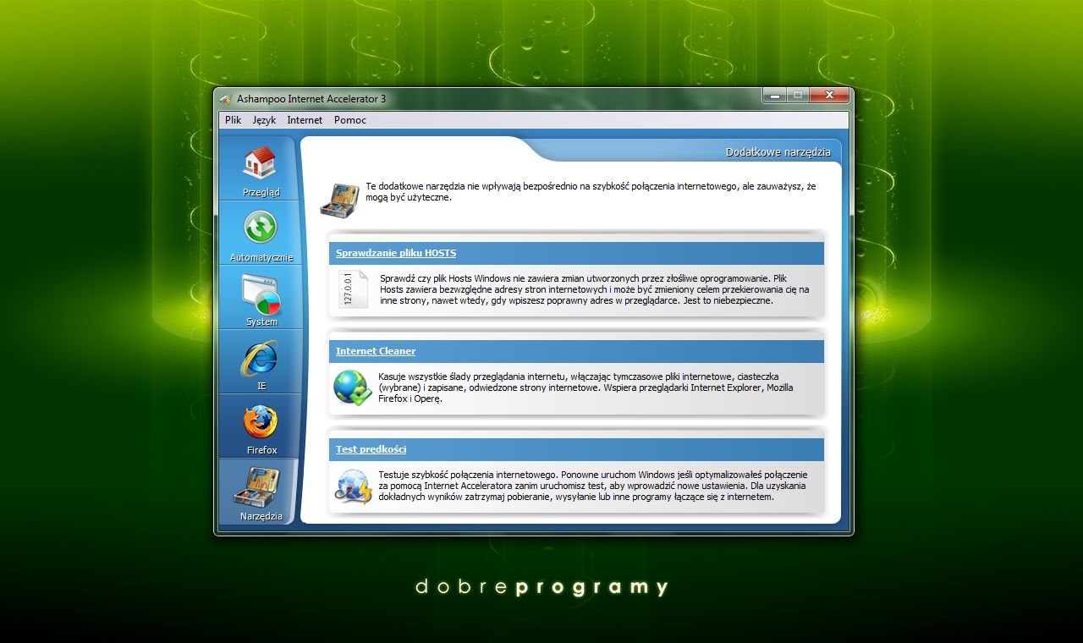Click the Internet Cleaner description paragraph
The width and height of the screenshot is (1083, 643).
585,387
